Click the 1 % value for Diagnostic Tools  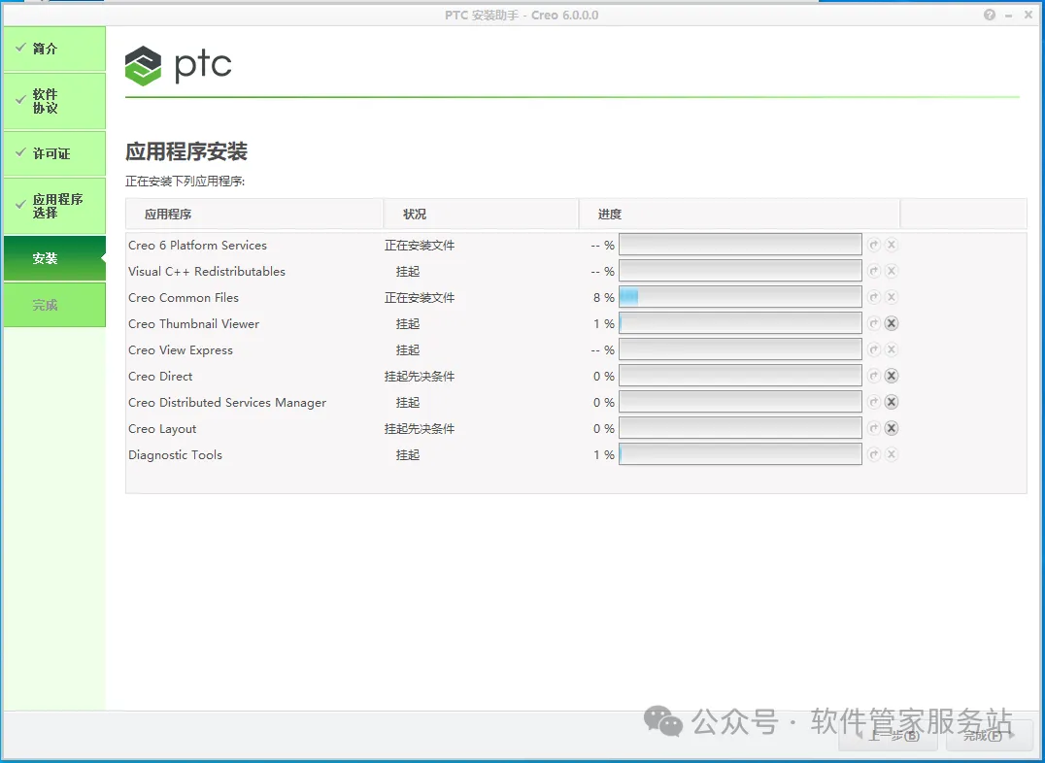(x=604, y=455)
